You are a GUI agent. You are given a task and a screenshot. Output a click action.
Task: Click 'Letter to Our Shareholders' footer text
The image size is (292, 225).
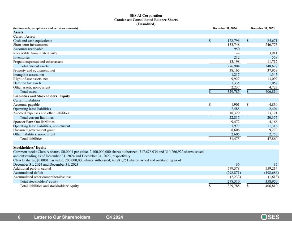coord(62,217)
